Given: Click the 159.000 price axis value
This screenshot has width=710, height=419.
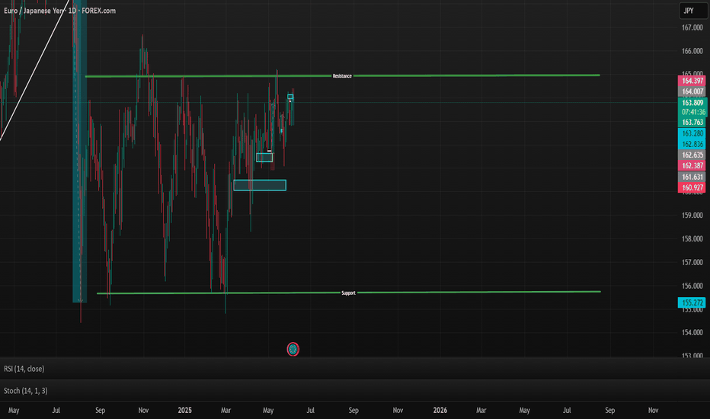Looking at the screenshot, I should point(692,215).
